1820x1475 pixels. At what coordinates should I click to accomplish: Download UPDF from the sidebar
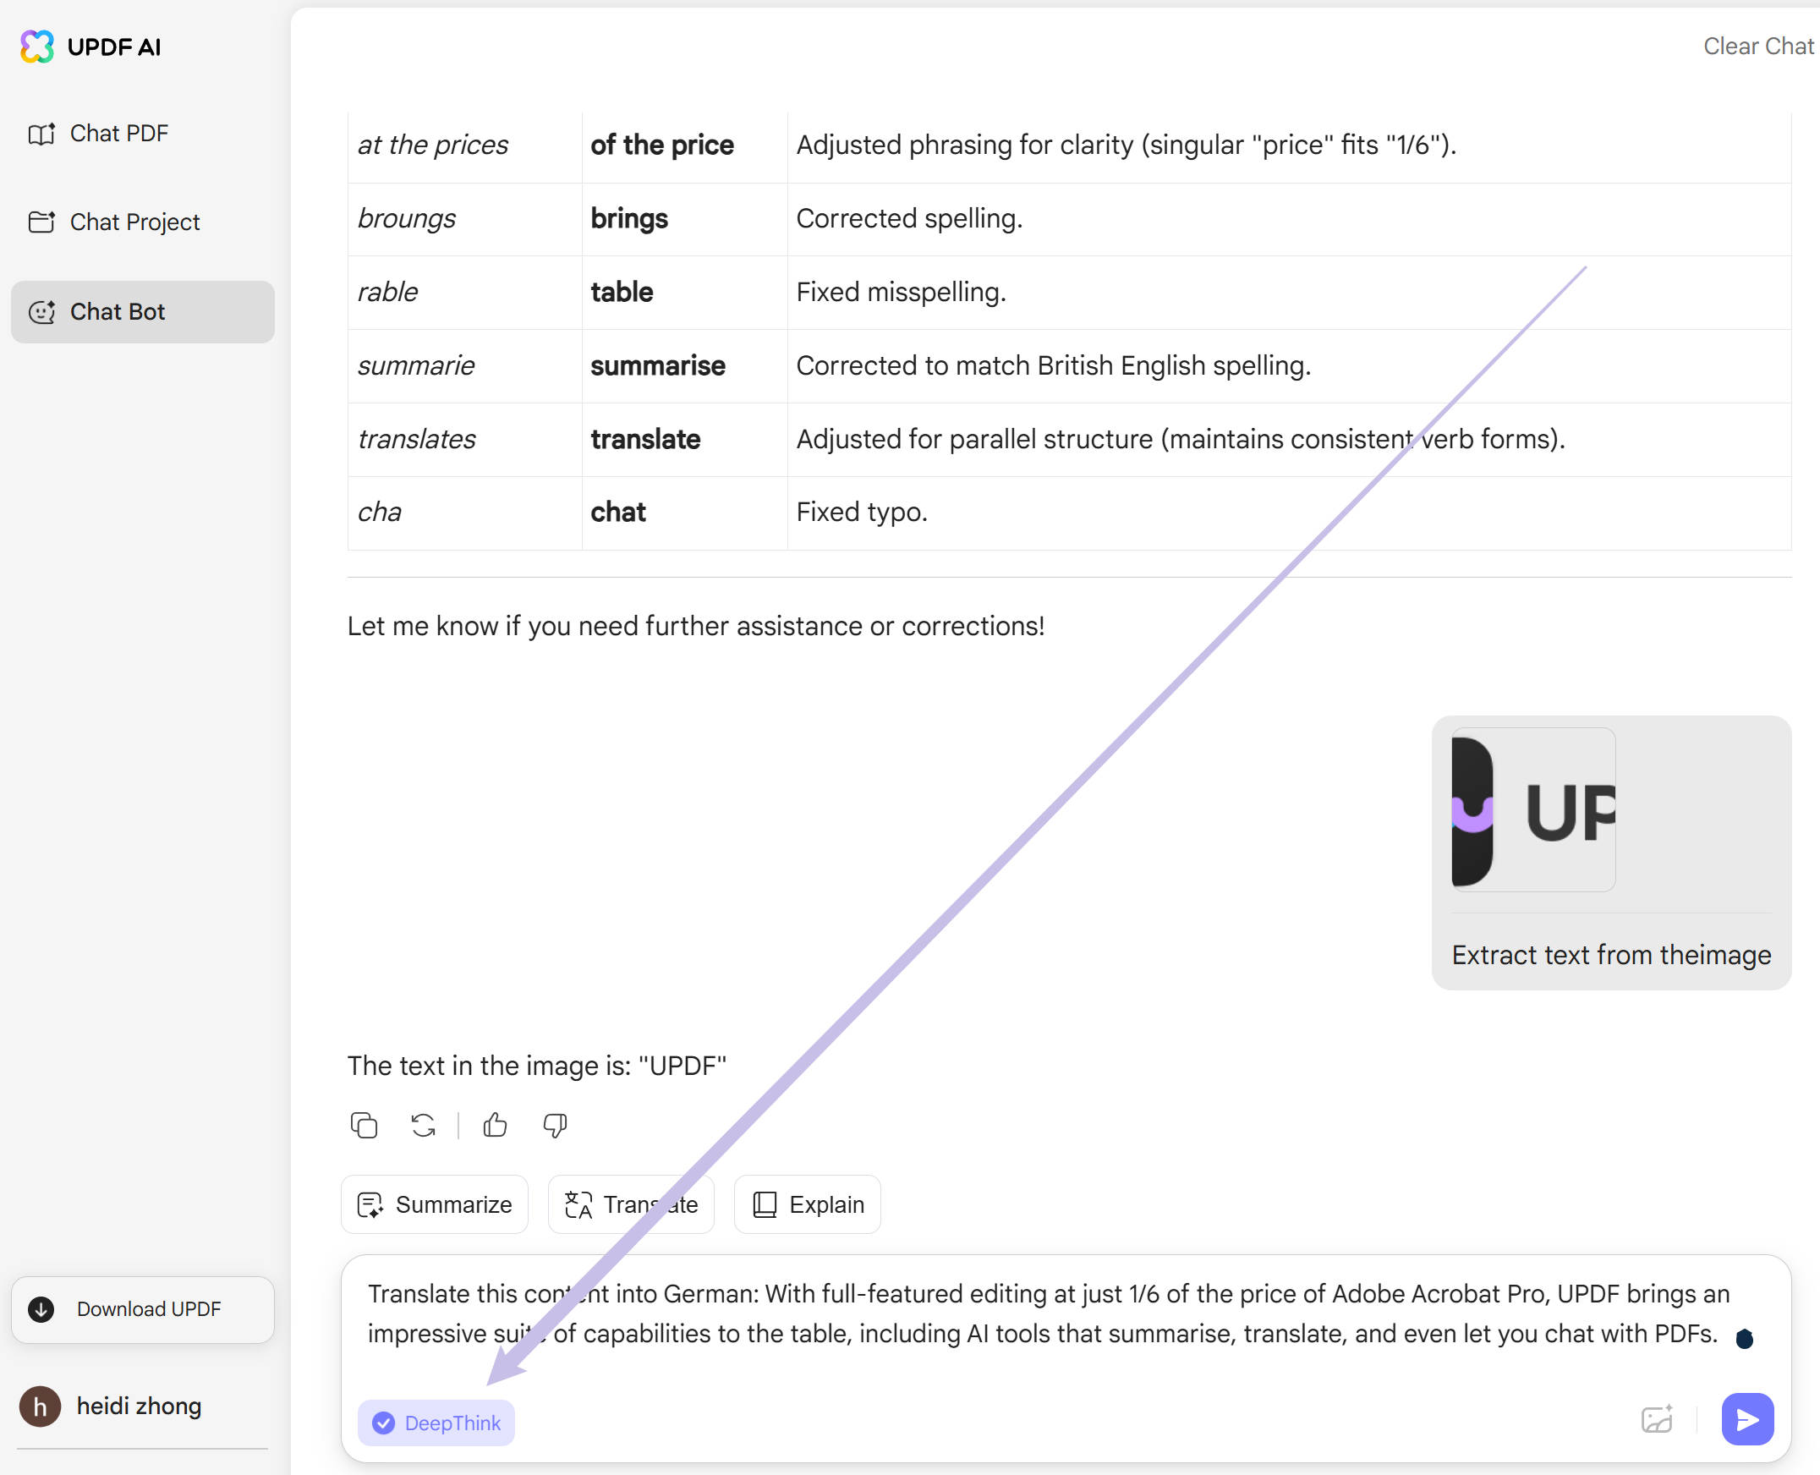142,1309
